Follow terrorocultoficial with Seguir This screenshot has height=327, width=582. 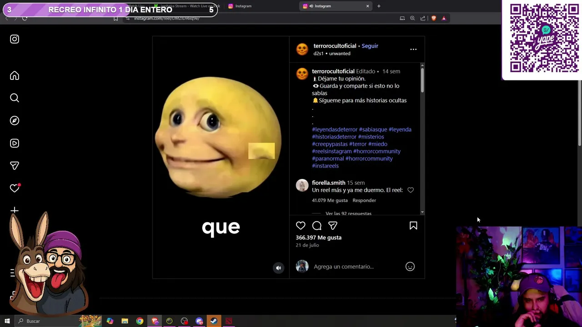[370, 46]
